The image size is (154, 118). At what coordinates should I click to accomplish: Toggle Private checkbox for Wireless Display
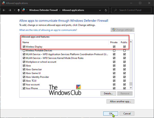pyautogui.click(x=114, y=47)
